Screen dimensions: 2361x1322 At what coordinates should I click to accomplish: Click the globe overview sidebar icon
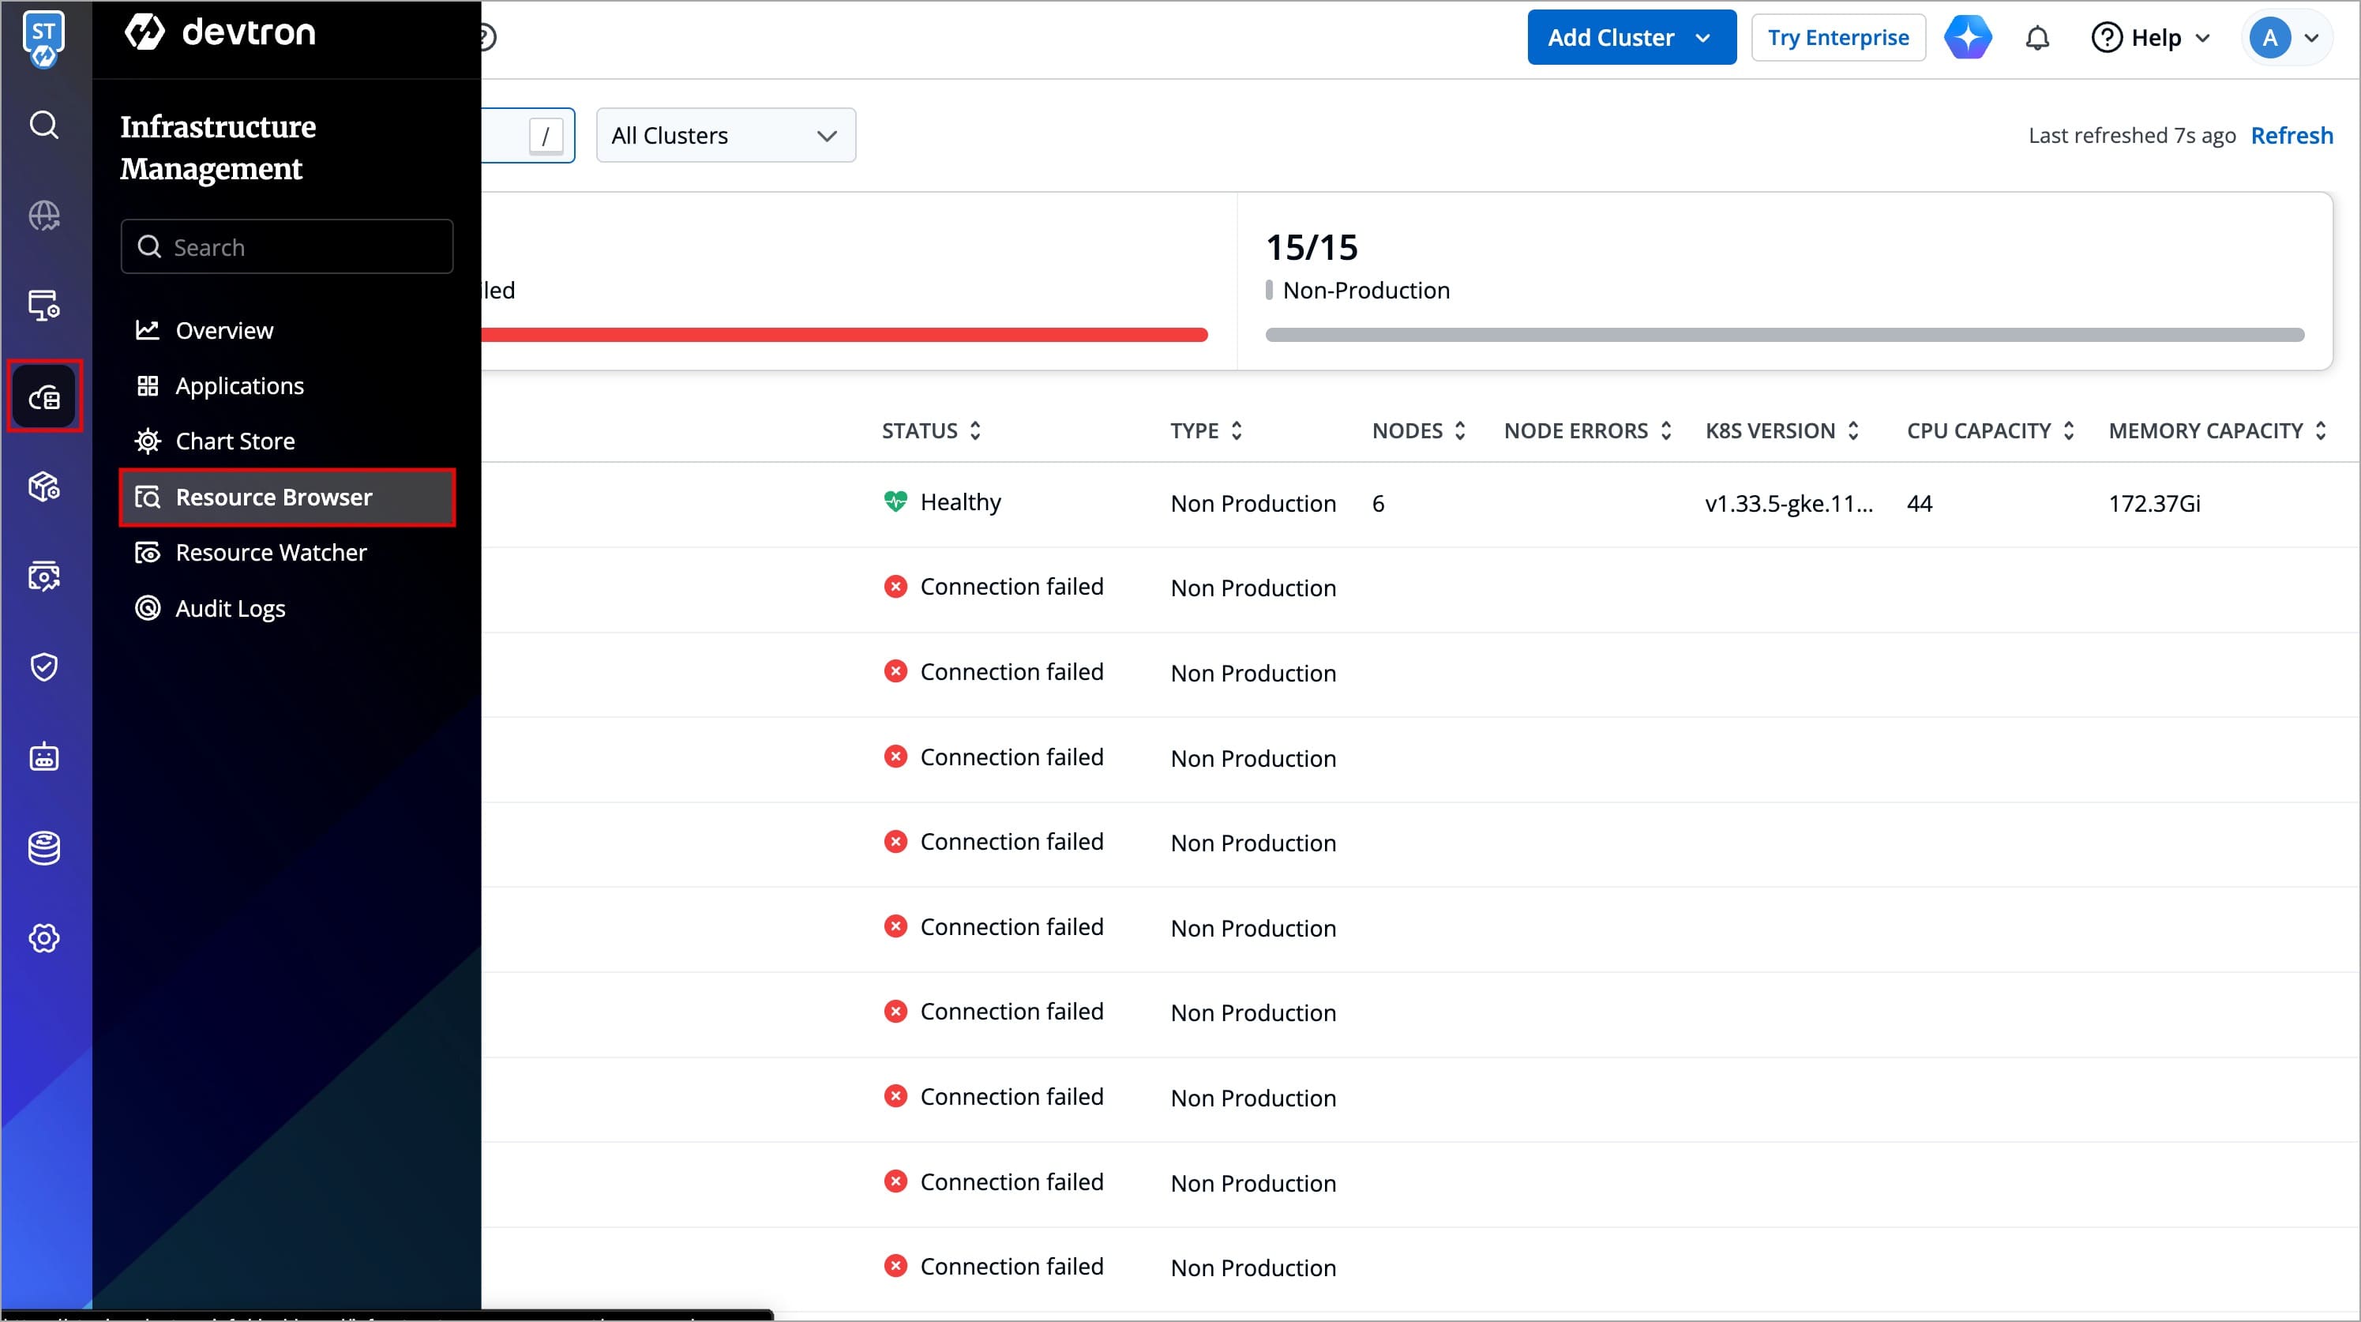click(44, 216)
